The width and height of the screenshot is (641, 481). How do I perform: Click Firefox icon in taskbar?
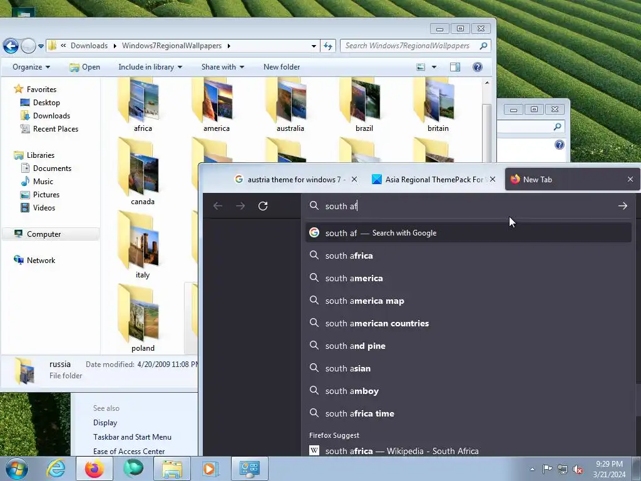click(x=95, y=468)
